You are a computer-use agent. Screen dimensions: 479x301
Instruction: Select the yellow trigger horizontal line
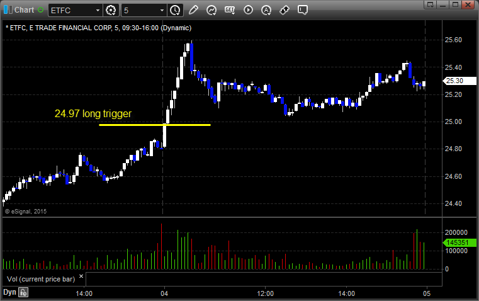(155, 125)
